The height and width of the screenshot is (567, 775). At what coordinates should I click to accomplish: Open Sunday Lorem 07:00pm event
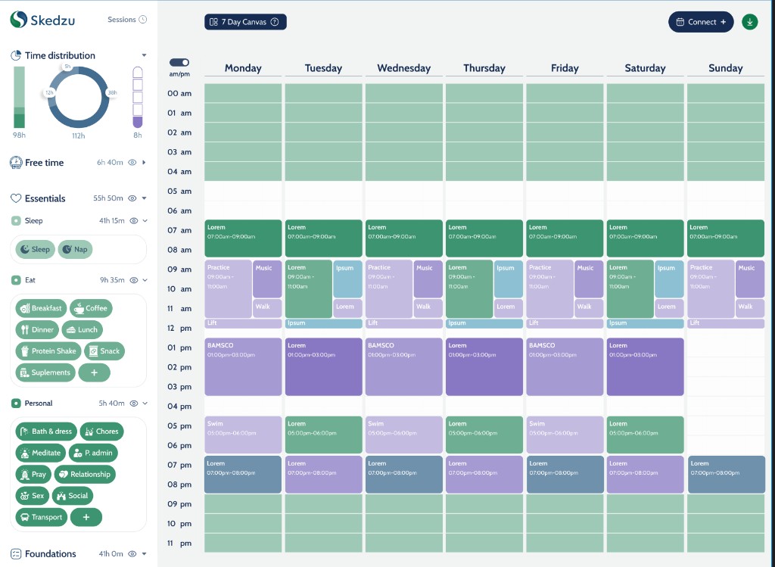[726, 475]
